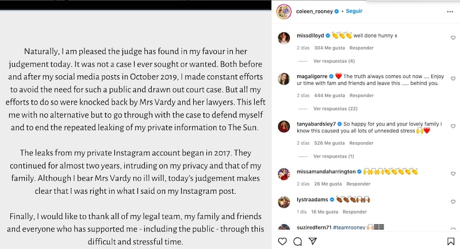The height and width of the screenshot is (249, 460).
Task: Like missamandaharrington's comment with heart
Action: coord(453,174)
